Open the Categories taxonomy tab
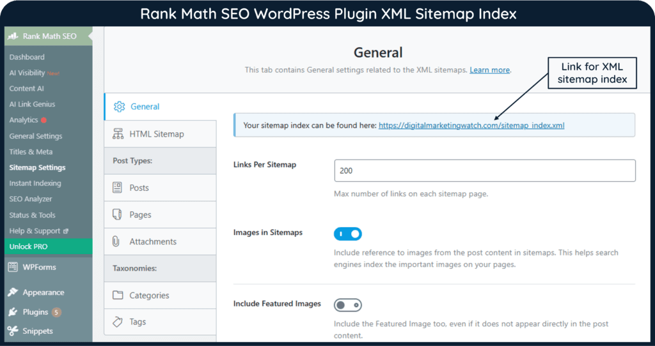The image size is (655, 346). click(x=161, y=295)
